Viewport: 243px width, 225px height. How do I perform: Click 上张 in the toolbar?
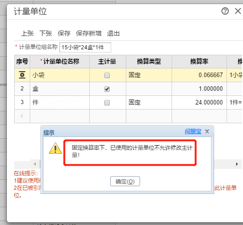coord(27,33)
